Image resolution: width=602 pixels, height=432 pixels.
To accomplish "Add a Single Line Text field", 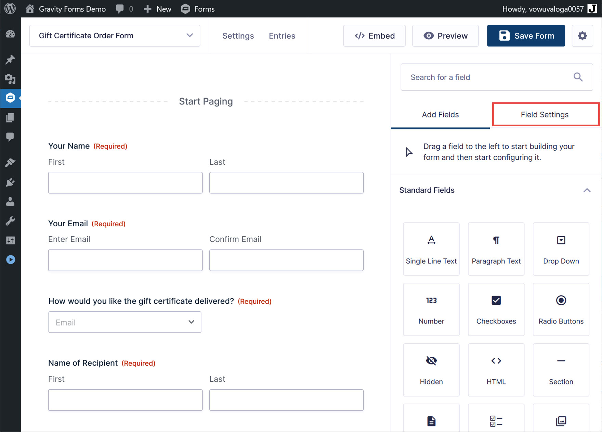I will click(431, 249).
